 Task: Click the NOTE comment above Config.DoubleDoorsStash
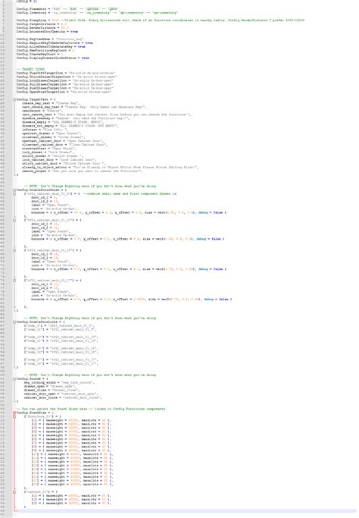[89, 186]
